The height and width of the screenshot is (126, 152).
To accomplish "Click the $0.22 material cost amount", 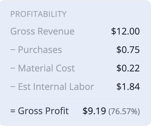I will (x=128, y=68).
